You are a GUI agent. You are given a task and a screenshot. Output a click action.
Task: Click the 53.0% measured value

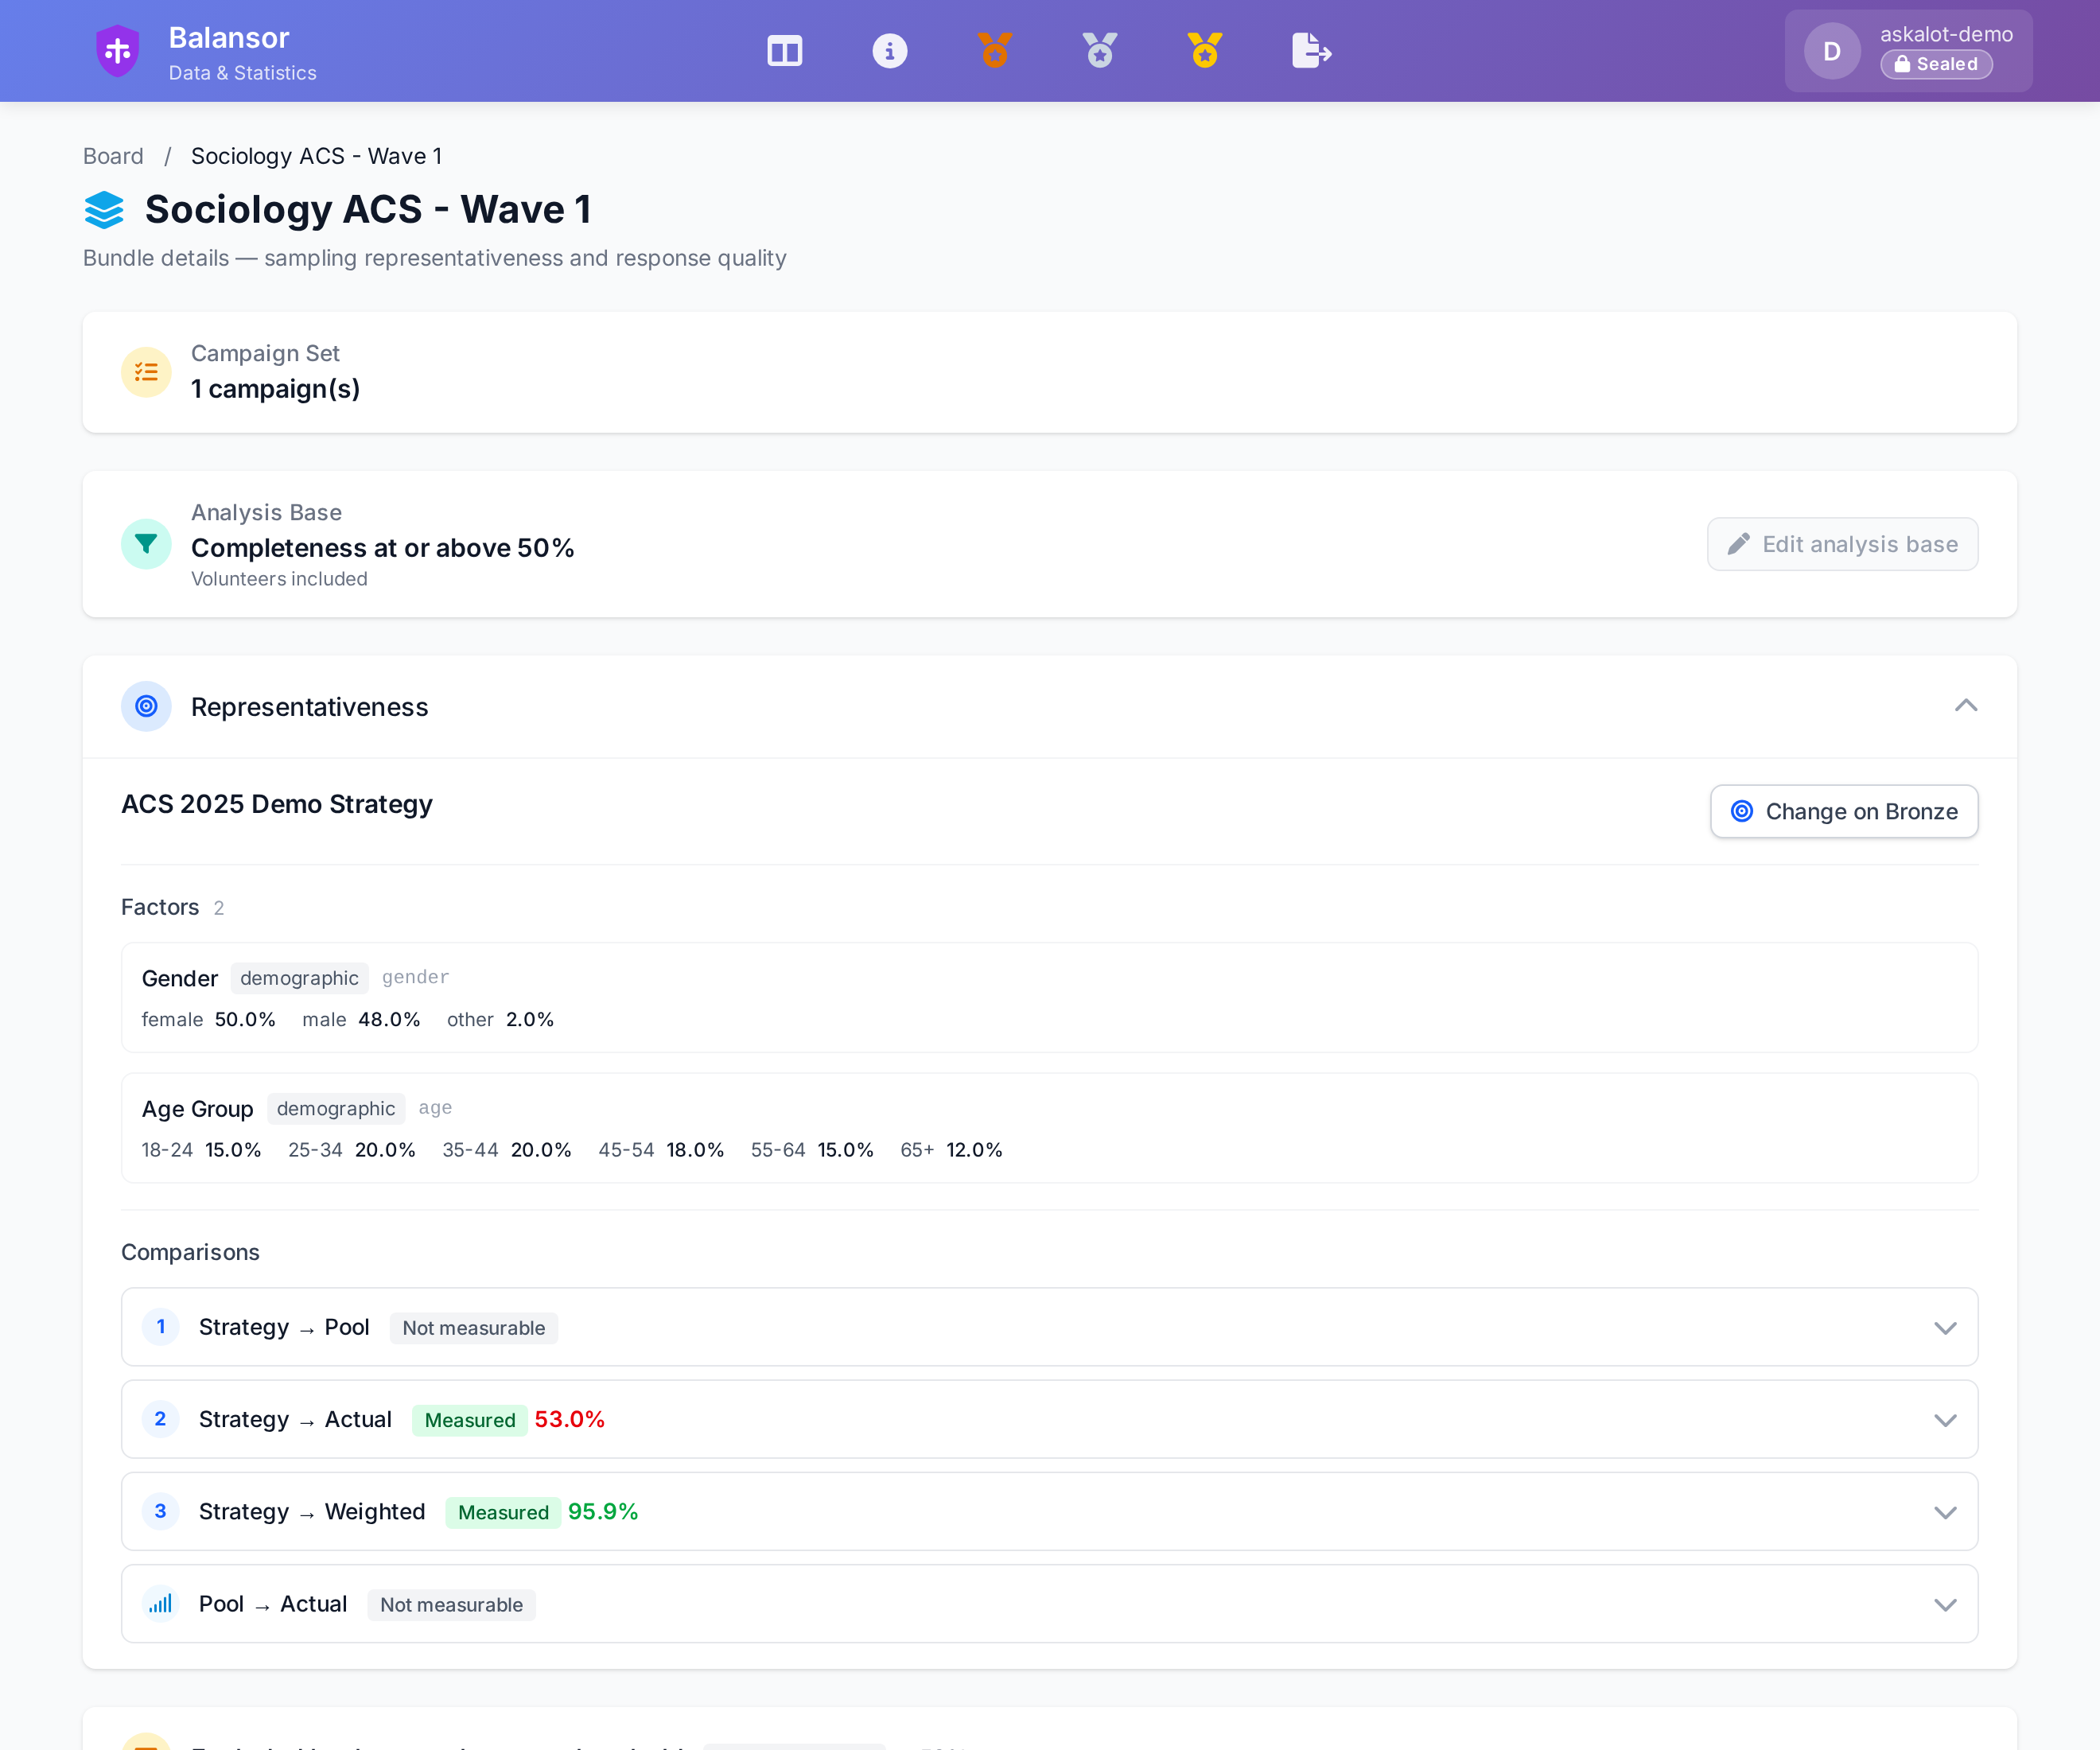(569, 1420)
